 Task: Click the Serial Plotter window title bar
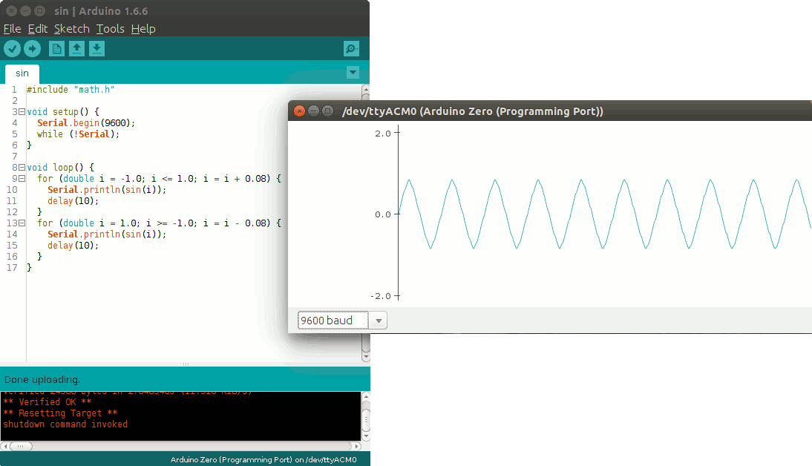pos(550,111)
